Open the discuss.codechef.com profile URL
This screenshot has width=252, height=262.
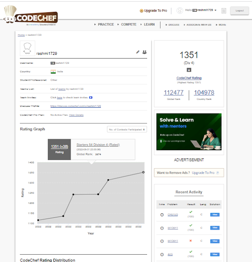pos(76,106)
